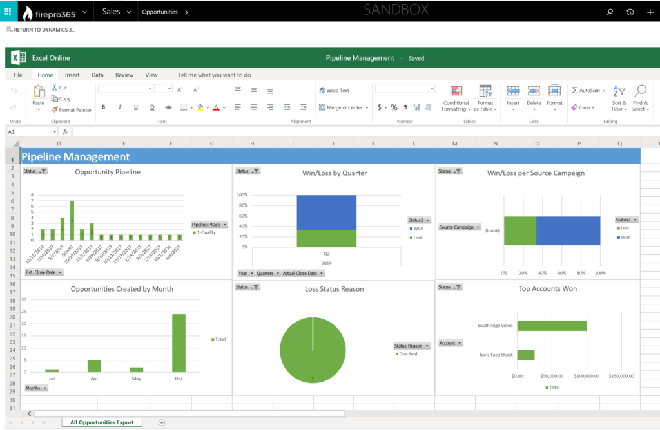This screenshot has width=660, height=430.
Task: Click the Format Painter tool
Action: click(72, 110)
